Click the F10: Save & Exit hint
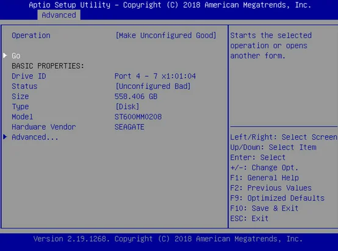This screenshot has height=251, width=338. point(264,208)
